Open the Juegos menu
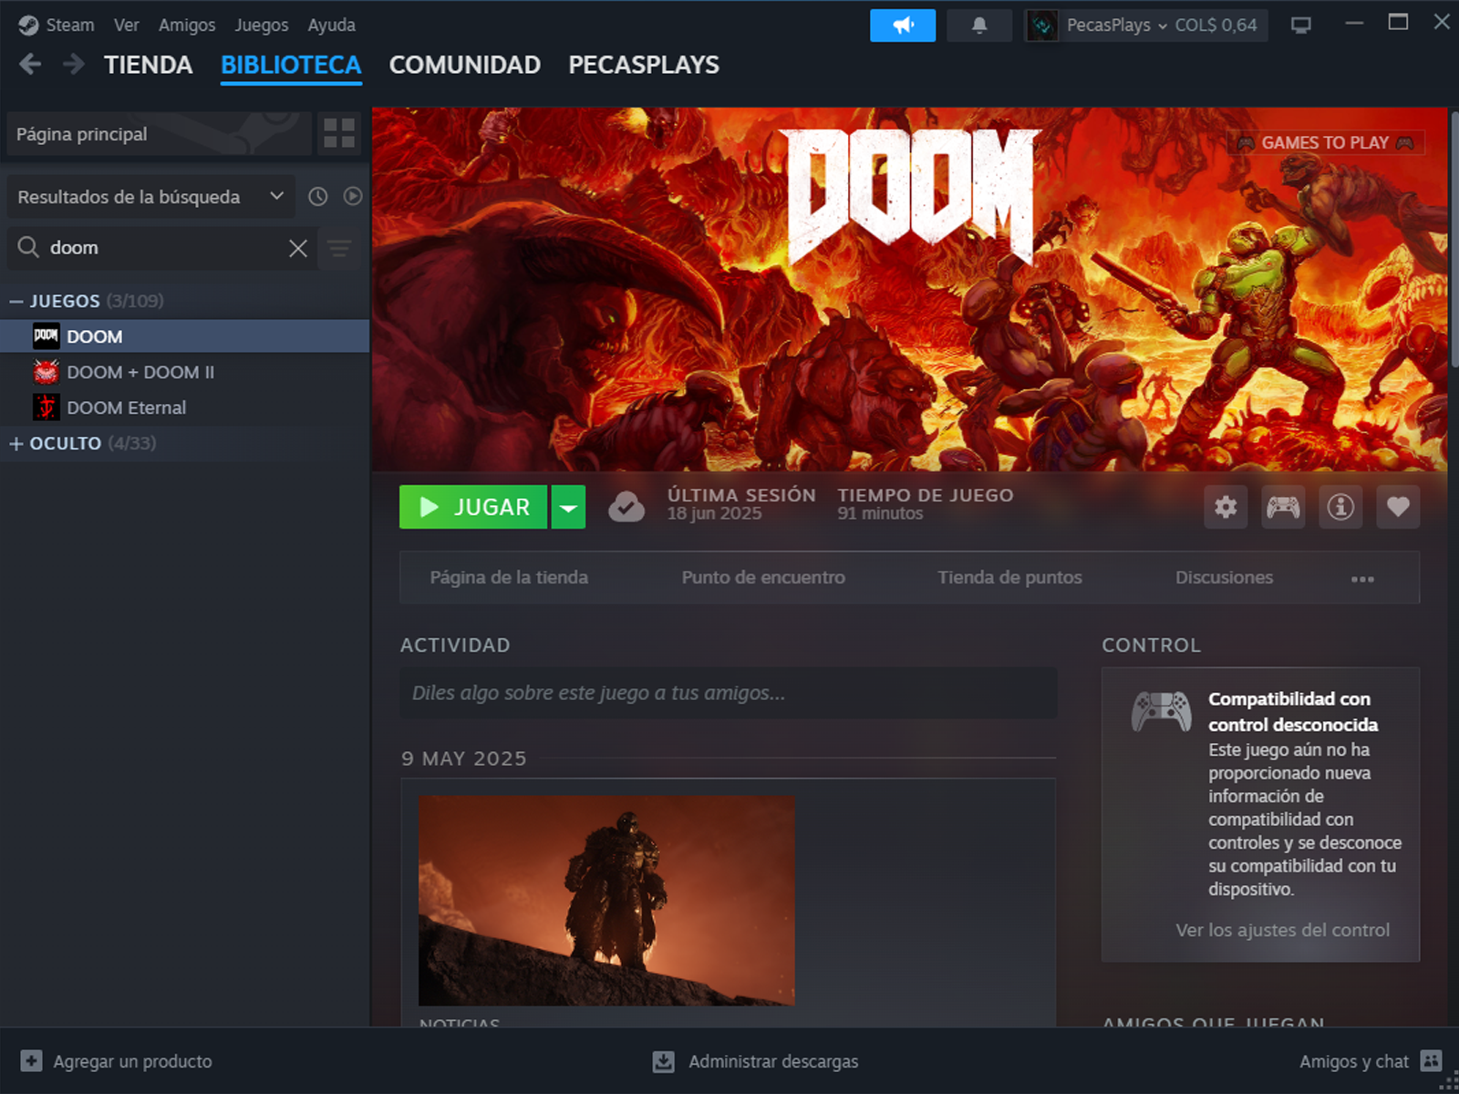Screen dimensions: 1459x1094 (262, 25)
